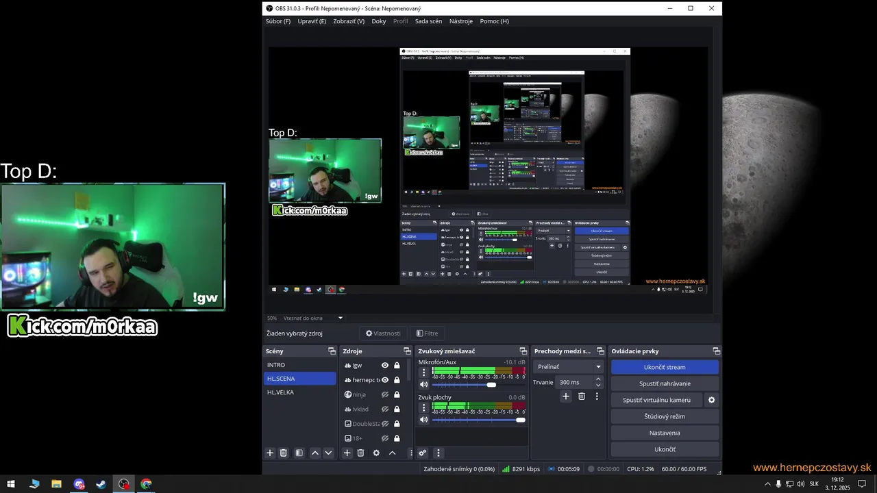
Task: Open Nastavenia settings
Action: (x=665, y=433)
